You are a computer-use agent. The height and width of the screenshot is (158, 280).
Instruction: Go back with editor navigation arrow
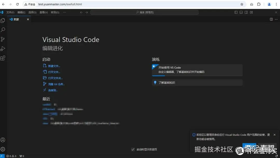pos(81,12)
